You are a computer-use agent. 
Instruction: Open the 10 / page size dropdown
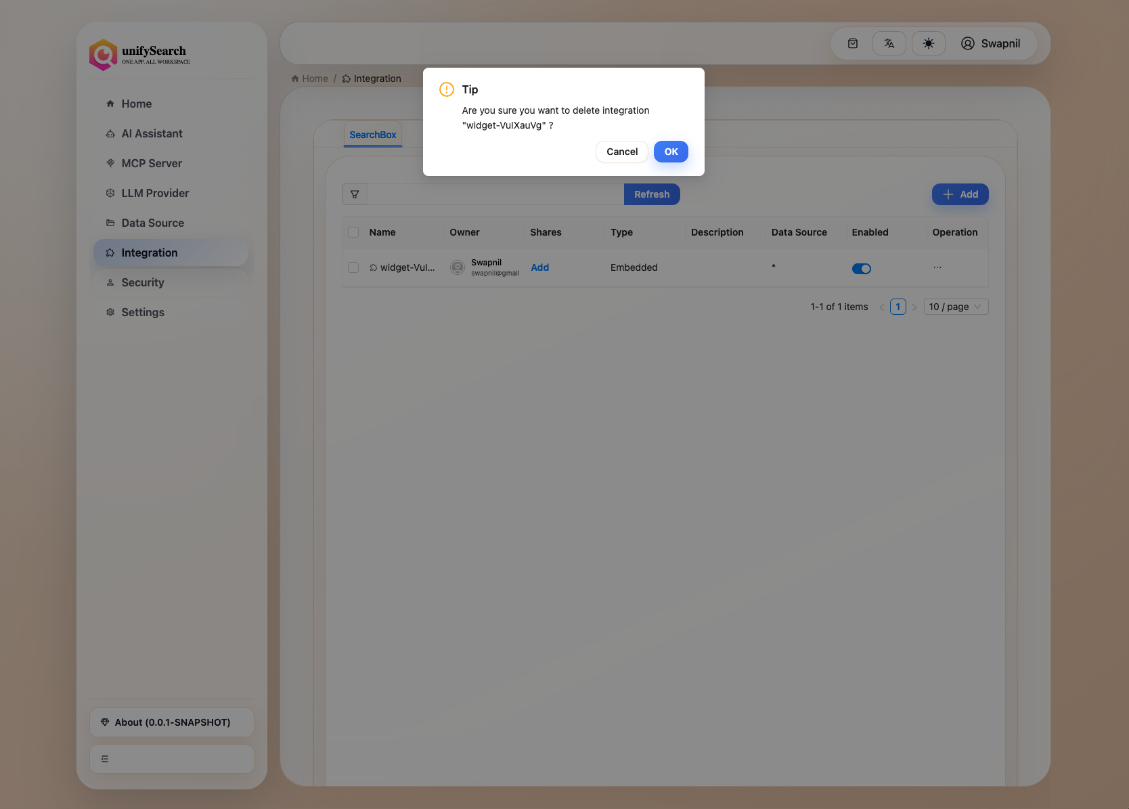pyautogui.click(x=955, y=307)
